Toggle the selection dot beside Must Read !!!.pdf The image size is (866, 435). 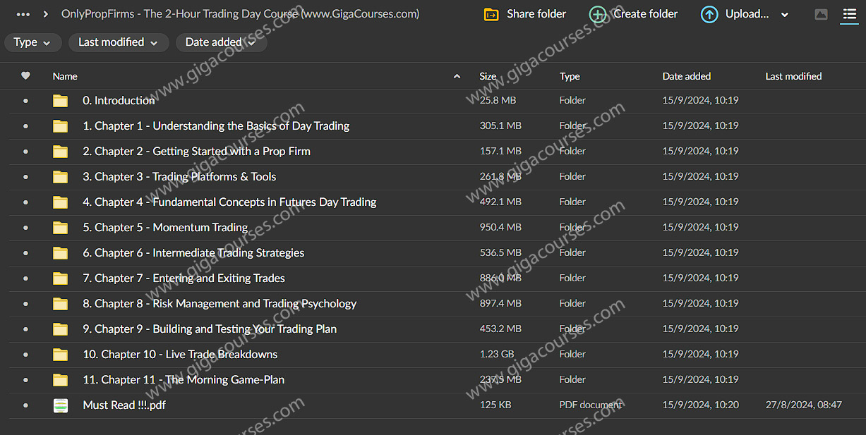pyautogui.click(x=26, y=405)
